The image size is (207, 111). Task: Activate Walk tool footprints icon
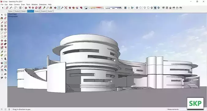point(2,78)
